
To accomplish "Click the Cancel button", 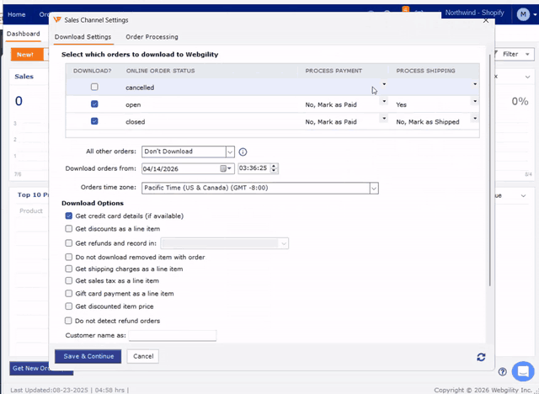I will [143, 356].
